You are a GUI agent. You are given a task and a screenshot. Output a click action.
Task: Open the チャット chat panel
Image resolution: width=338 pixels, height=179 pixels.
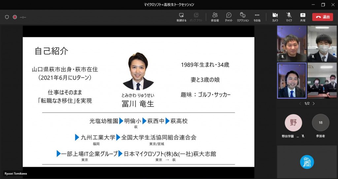(x=229, y=17)
